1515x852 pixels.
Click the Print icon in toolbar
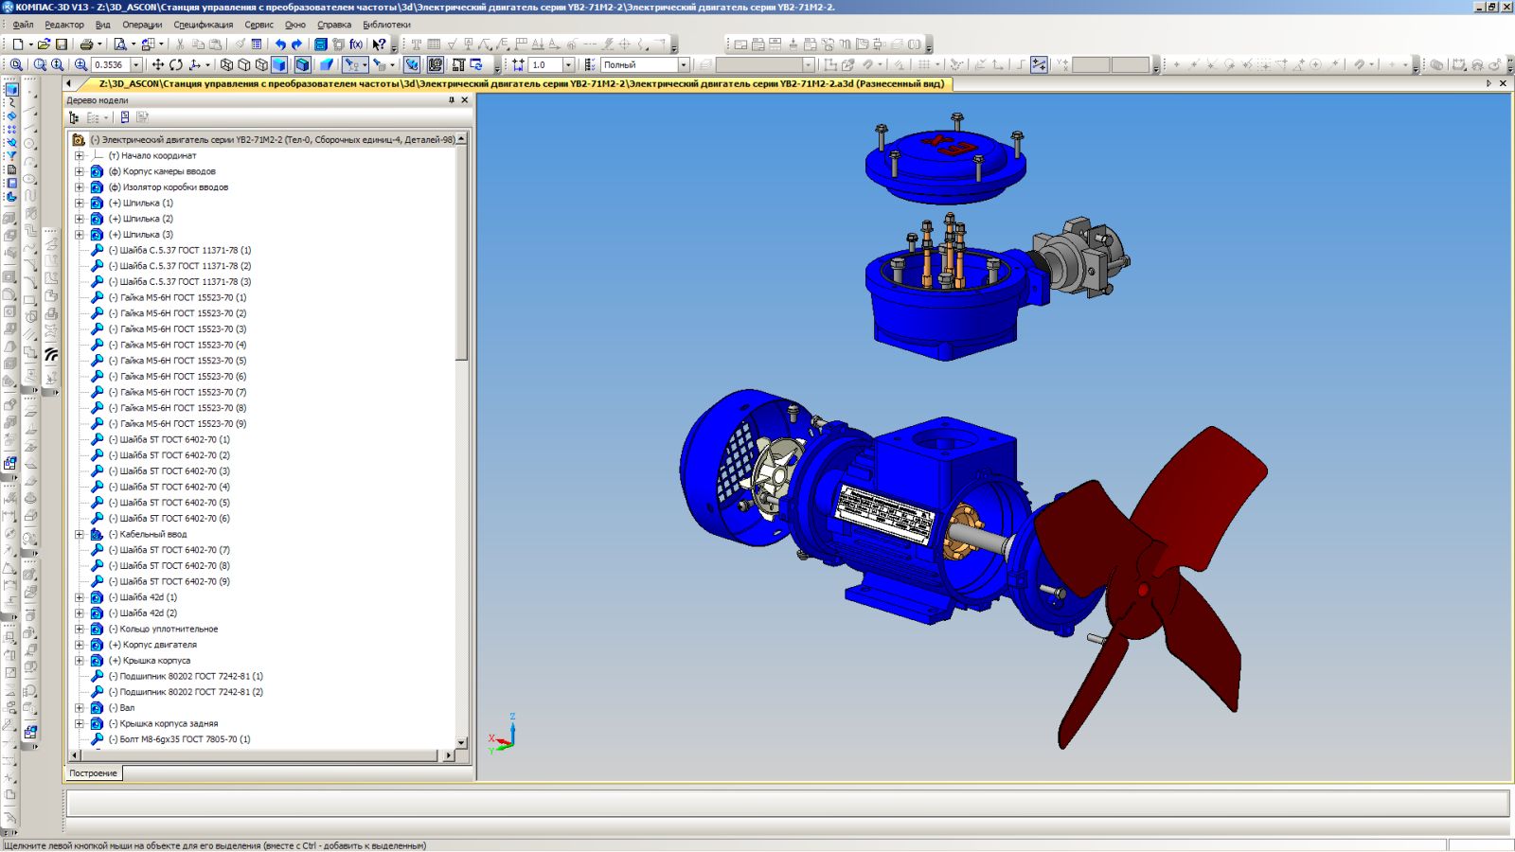[x=86, y=44]
